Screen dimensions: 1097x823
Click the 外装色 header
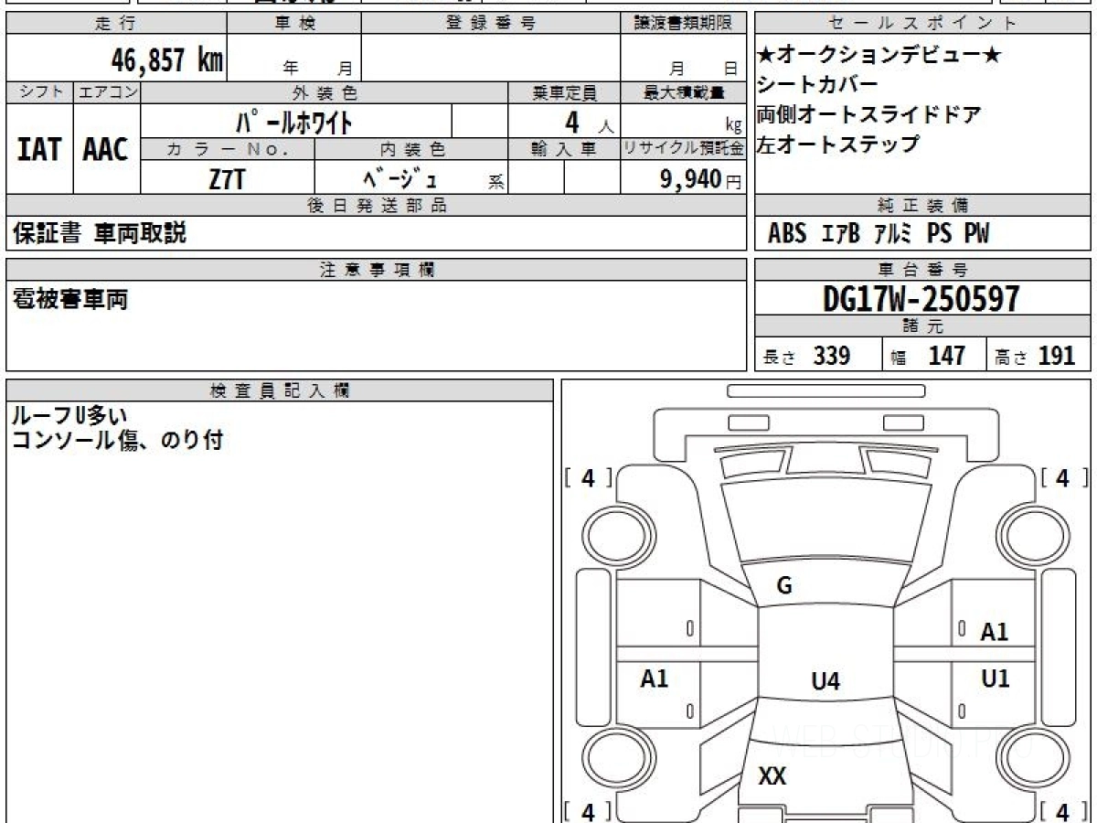(x=325, y=92)
